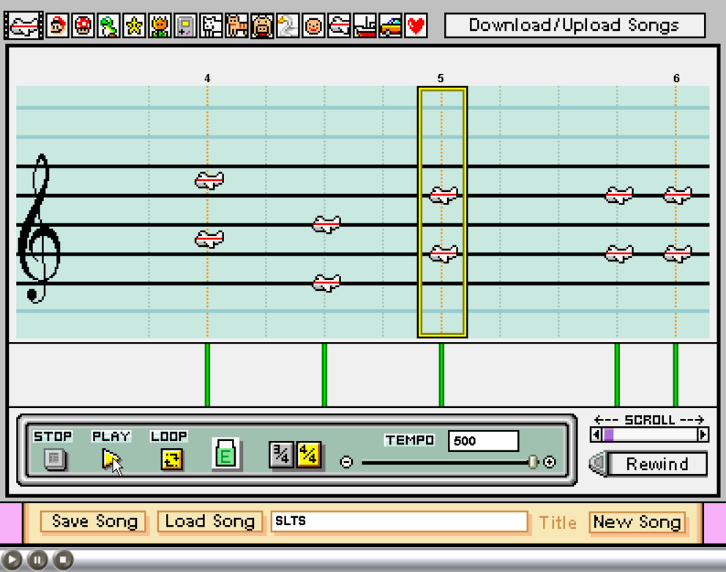Viewport: 726px width, 572px height.
Task: Increase tempo with the plus button
Action: (549, 461)
